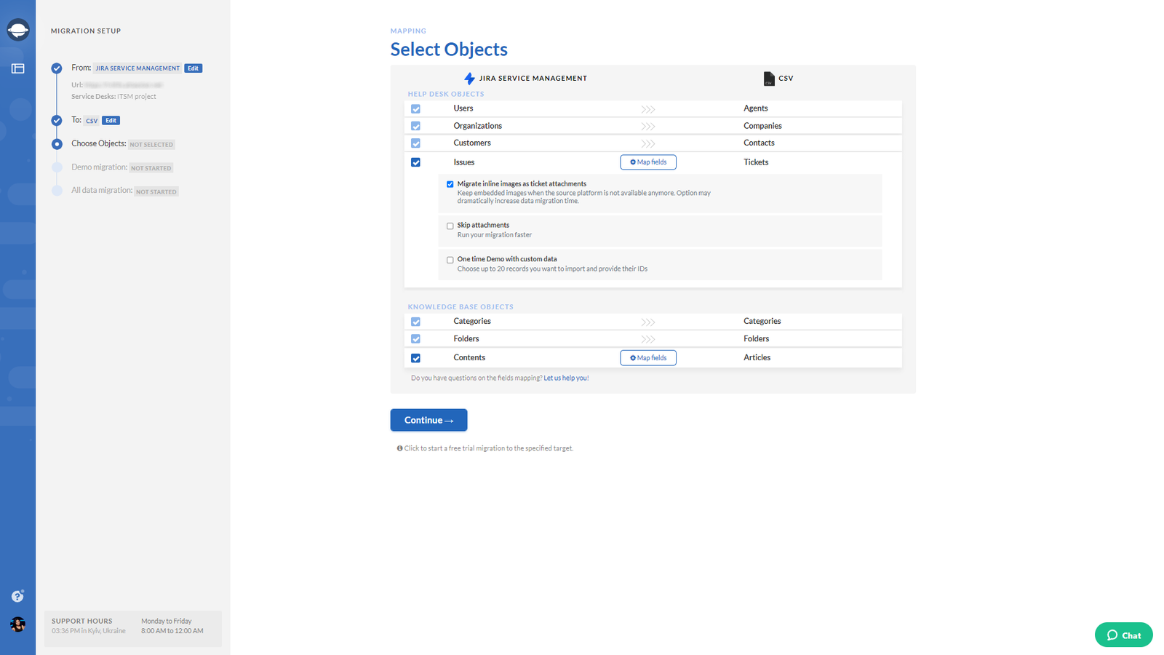The width and height of the screenshot is (1164, 655).
Task: Open the Let us help you link
Action: point(566,378)
